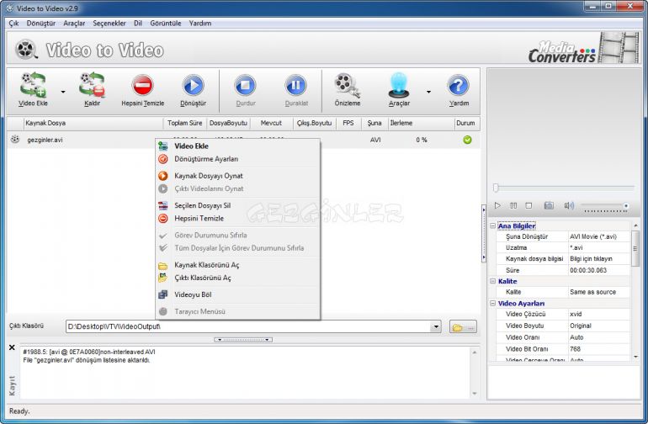This screenshot has width=648, height=424.
Task: Click the Video Ekle toolbar icon
Action: tap(33, 85)
